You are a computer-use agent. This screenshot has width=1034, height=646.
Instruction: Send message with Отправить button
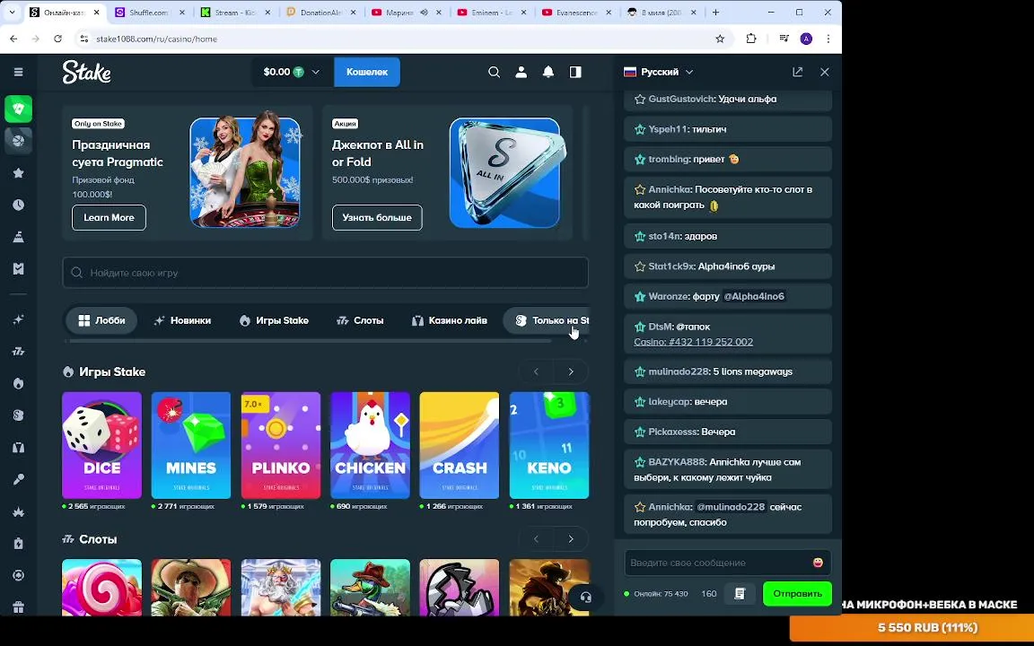(797, 593)
